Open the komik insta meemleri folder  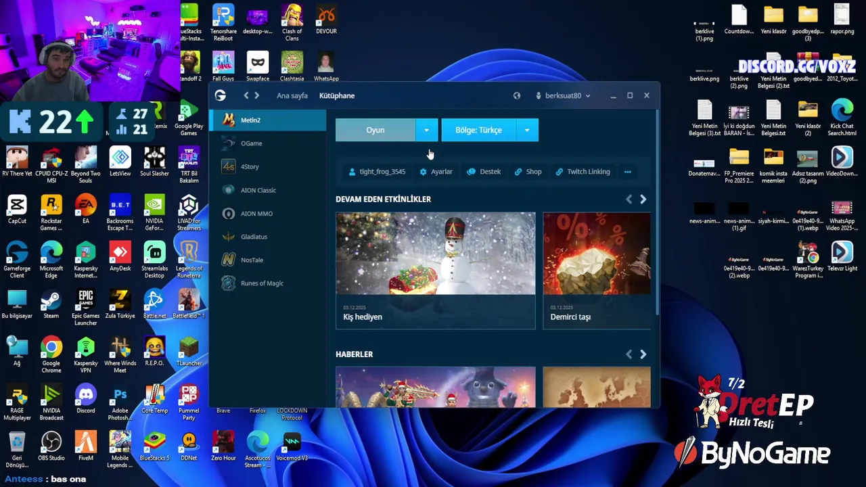pyautogui.click(x=773, y=165)
